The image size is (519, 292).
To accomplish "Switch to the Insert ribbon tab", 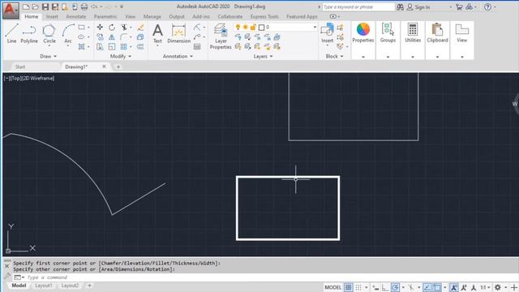I will click(x=52, y=16).
